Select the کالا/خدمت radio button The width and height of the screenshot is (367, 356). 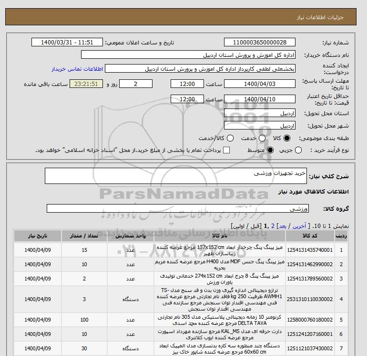pos(230,138)
